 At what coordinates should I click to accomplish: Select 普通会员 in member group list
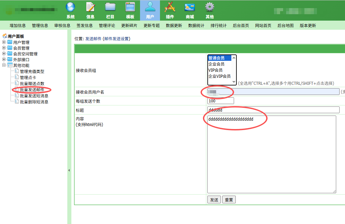tap(220, 58)
